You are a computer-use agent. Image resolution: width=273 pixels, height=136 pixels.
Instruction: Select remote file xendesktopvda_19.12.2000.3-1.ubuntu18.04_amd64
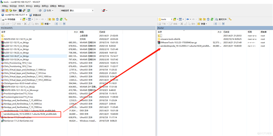click(x=185, y=46)
